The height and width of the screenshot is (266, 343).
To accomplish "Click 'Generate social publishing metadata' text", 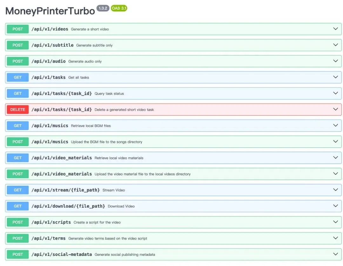I will point(125,255).
